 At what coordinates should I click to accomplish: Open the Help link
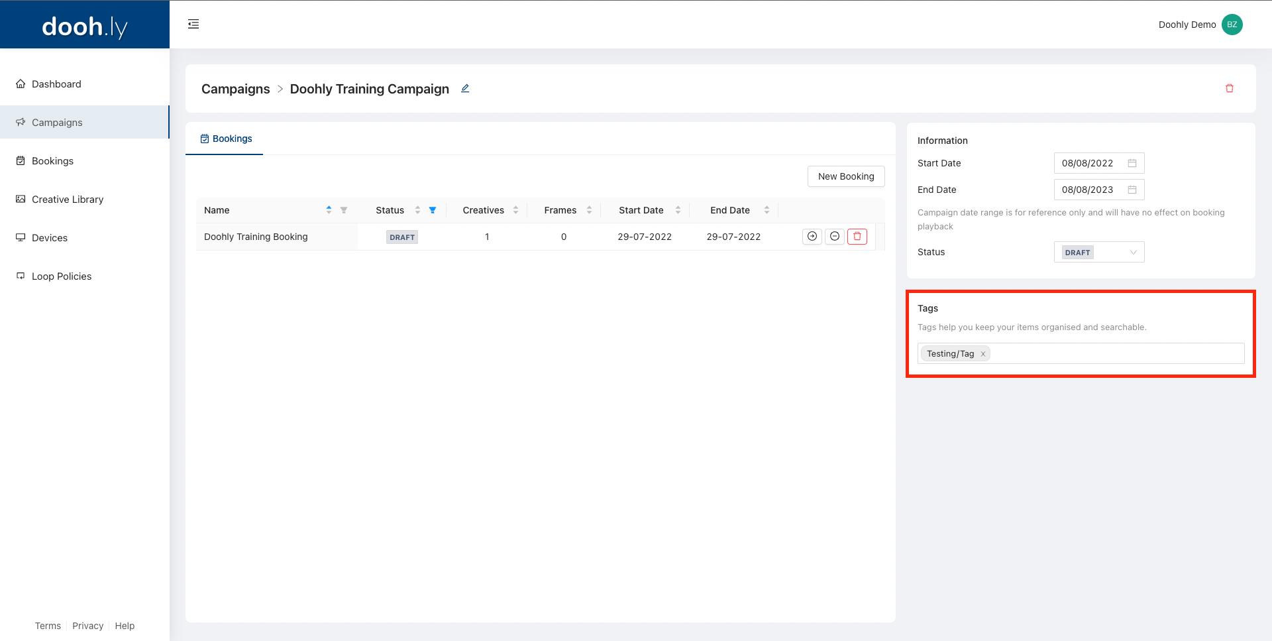point(125,626)
